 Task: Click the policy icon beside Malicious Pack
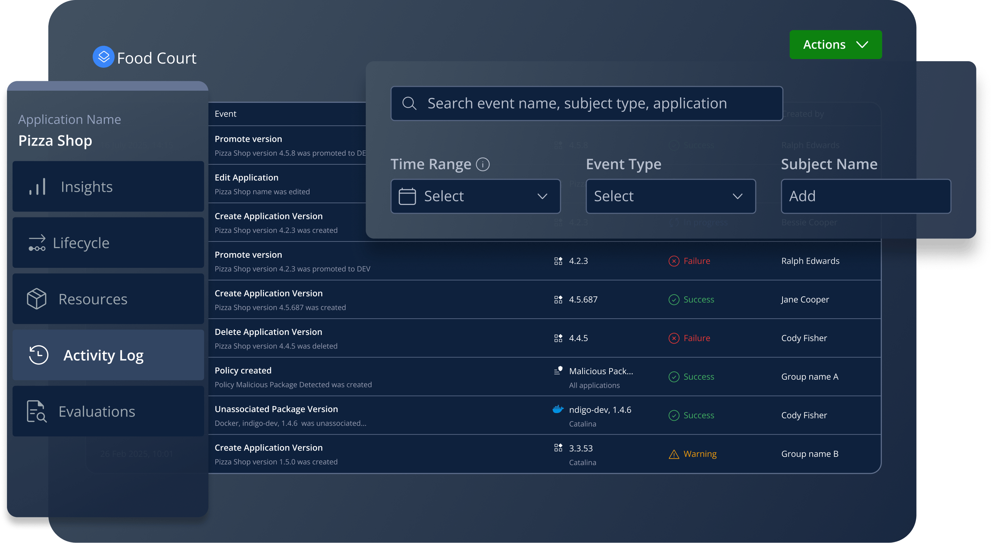(558, 371)
